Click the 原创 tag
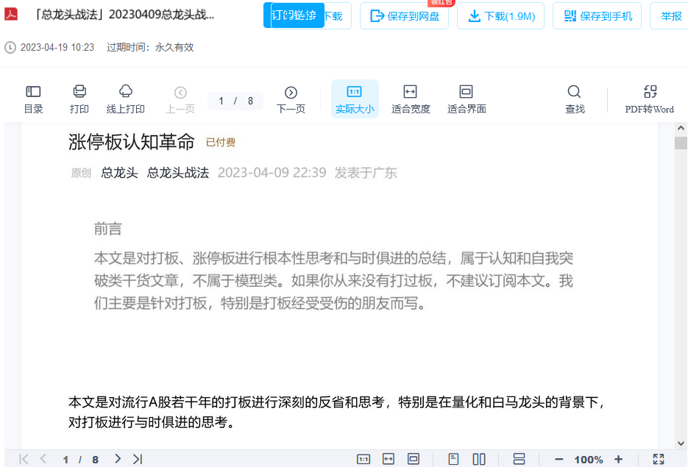 (x=81, y=173)
